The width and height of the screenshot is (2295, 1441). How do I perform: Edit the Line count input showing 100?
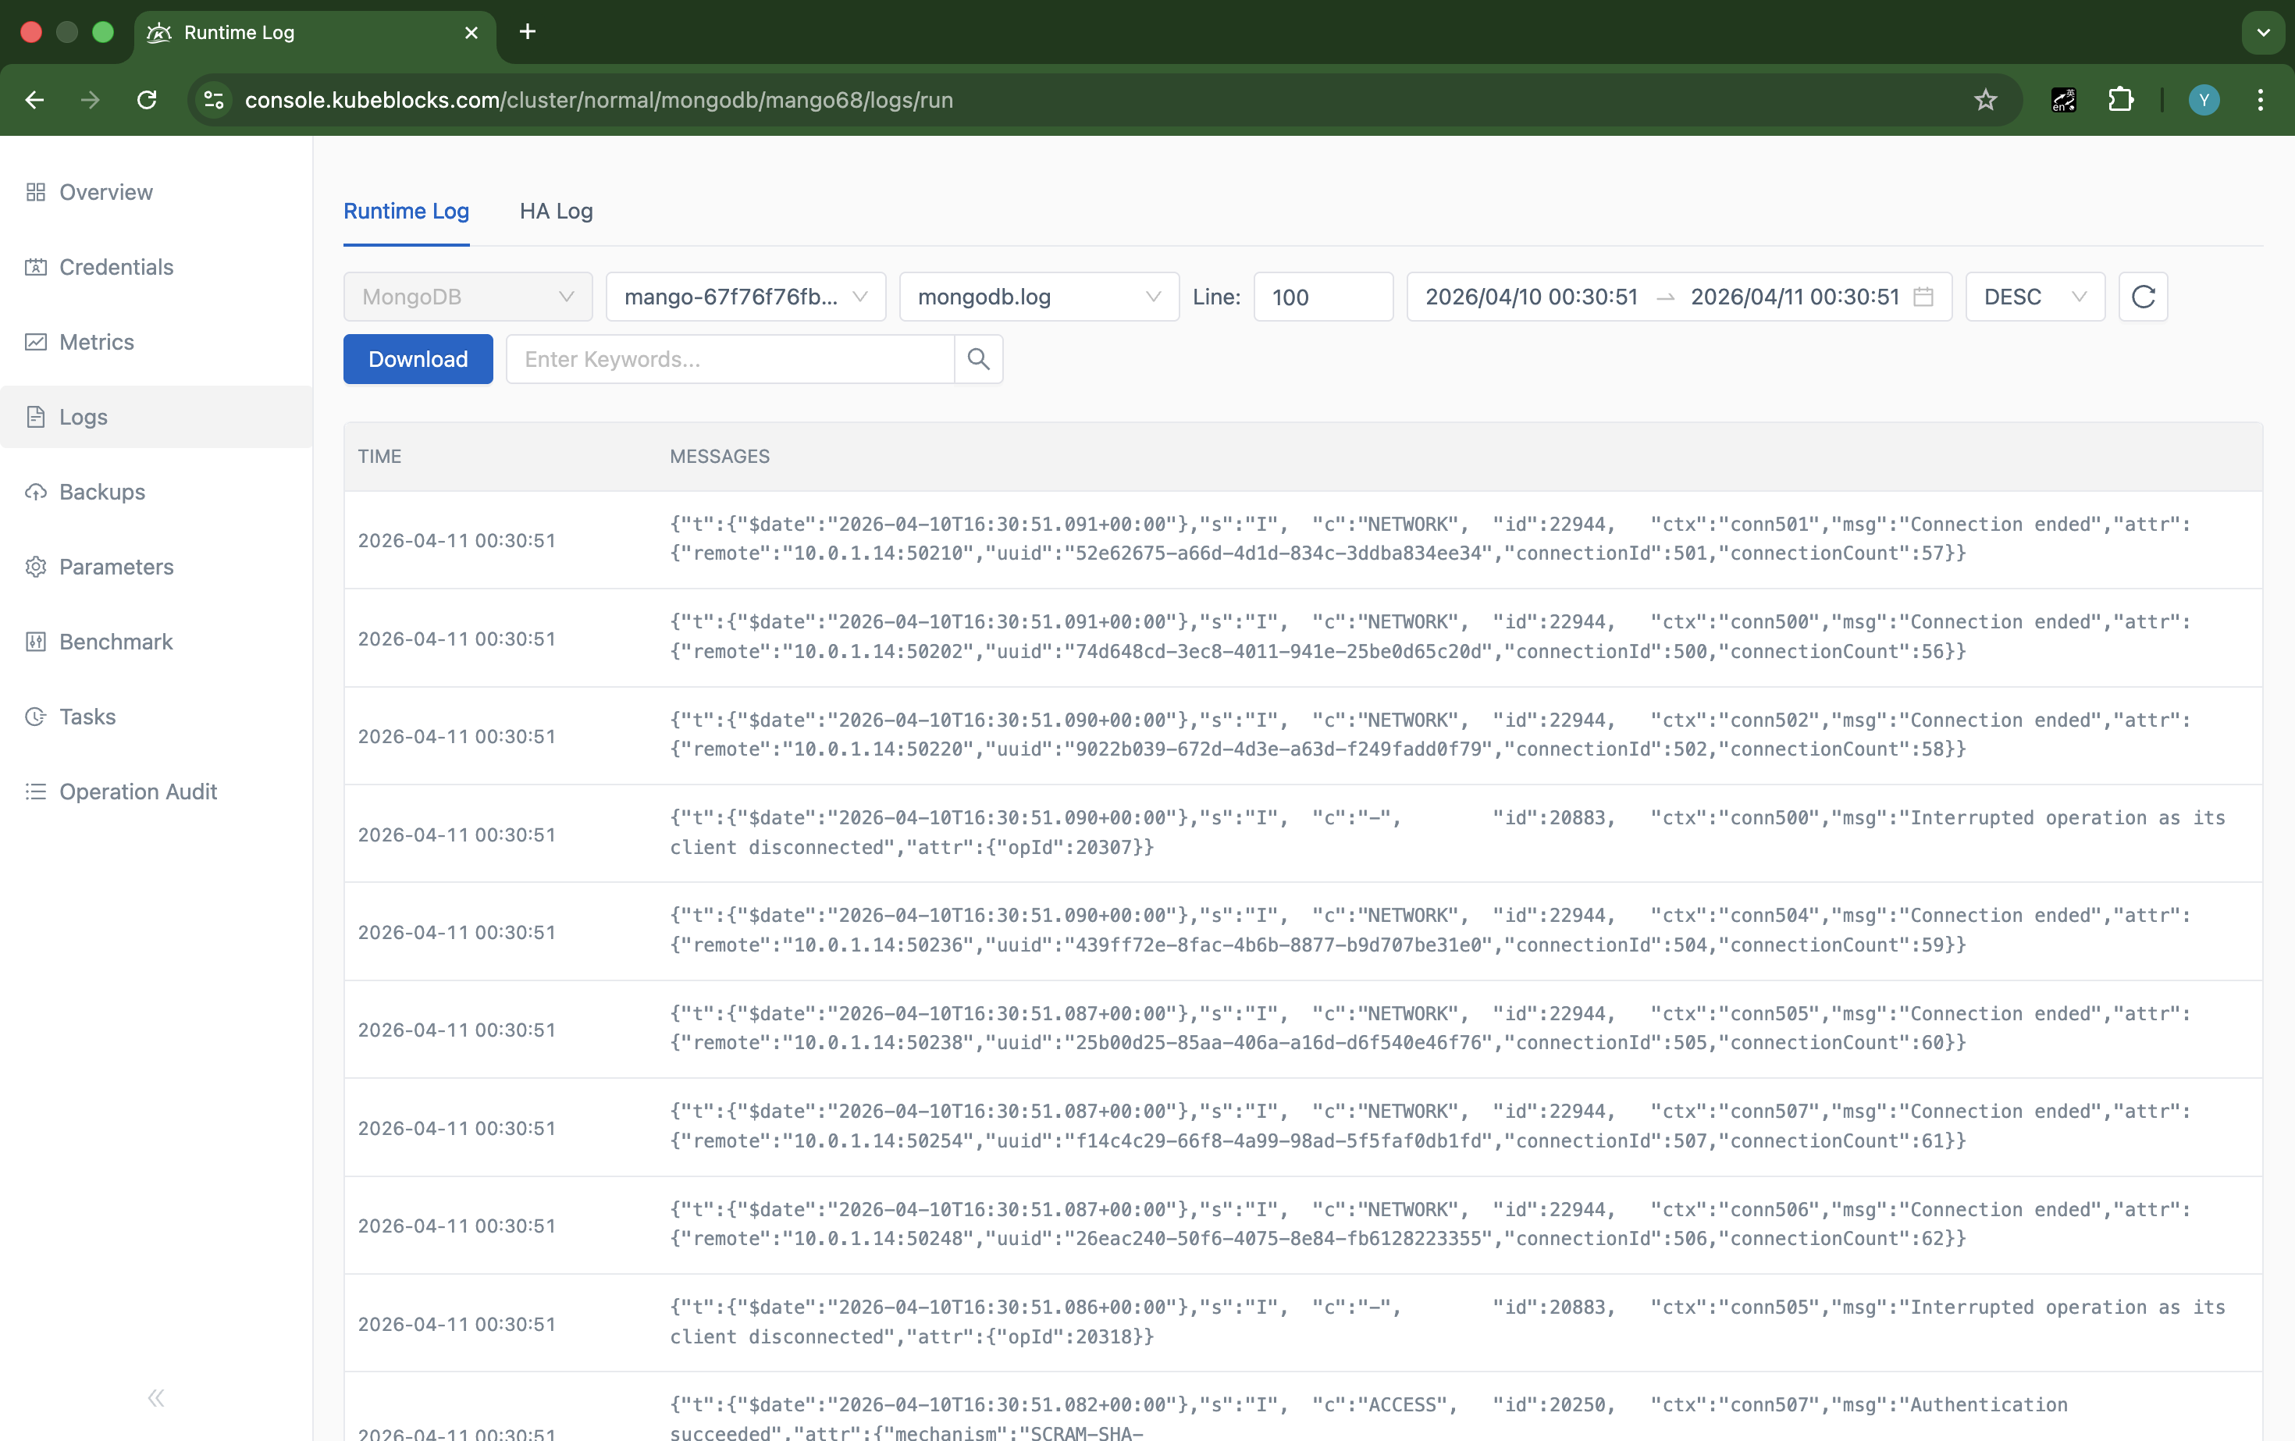(1323, 297)
